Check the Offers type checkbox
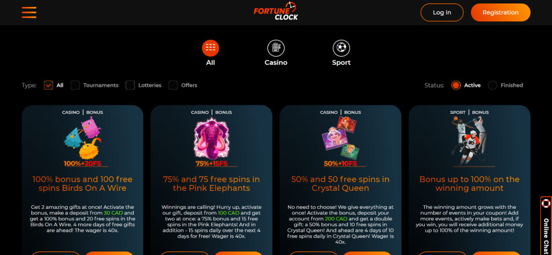 [x=173, y=85]
